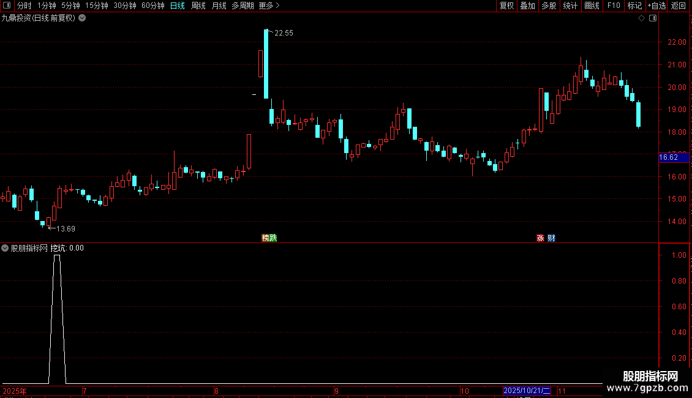Open the 多股 multi-stock view
The image size is (692, 398).
click(549, 6)
